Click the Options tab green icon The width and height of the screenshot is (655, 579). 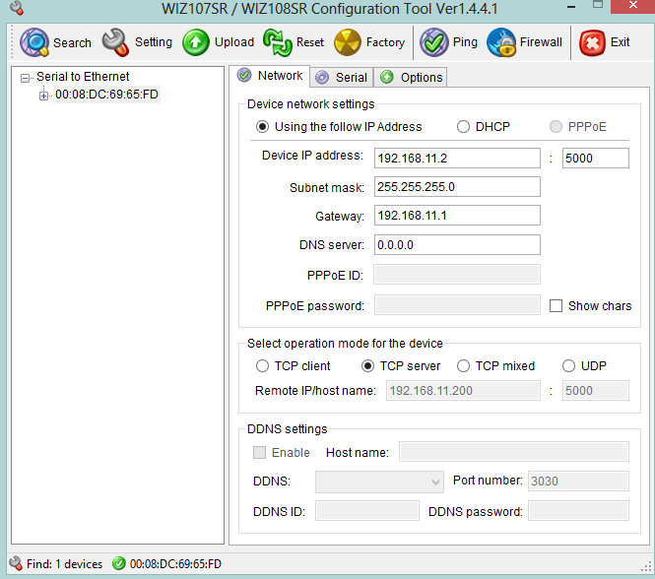pos(387,77)
